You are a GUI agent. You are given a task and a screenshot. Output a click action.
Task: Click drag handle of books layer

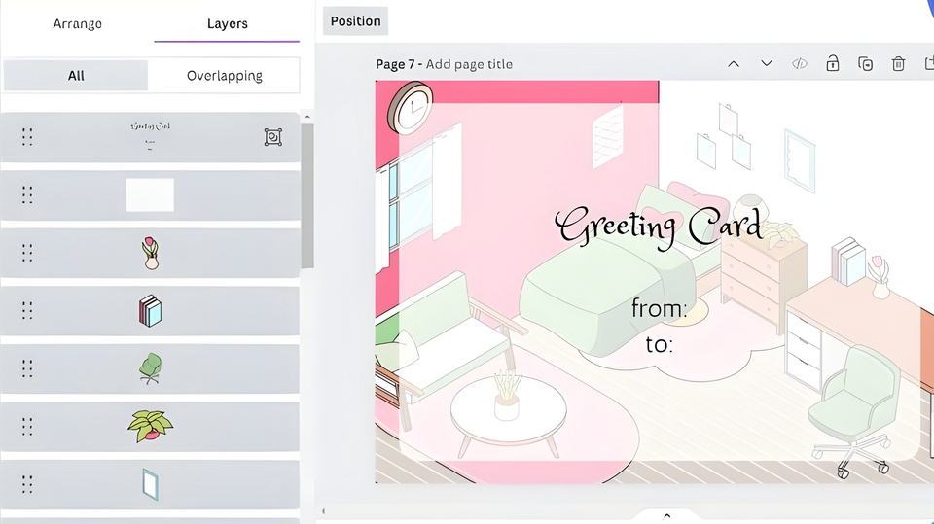[27, 311]
